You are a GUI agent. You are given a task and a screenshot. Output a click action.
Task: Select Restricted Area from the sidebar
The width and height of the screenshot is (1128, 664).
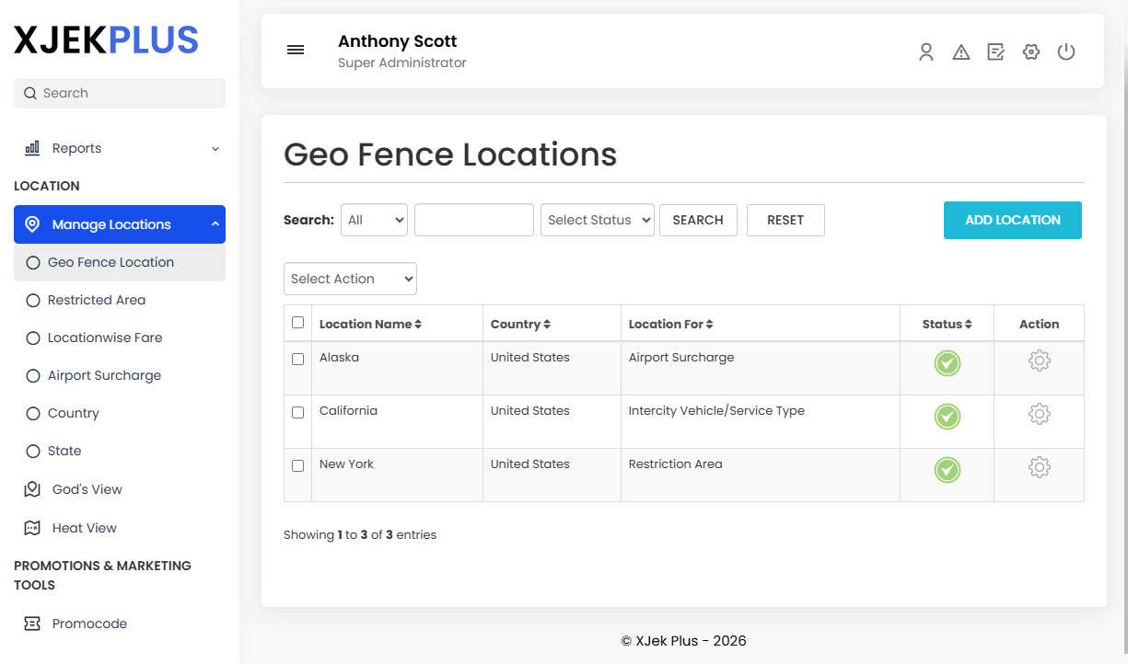click(x=96, y=300)
